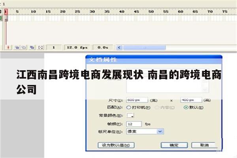The width and height of the screenshot is (237, 158).
Task: Click the horizontal timeline scrollbar thumb
Action: pyautogui.click(x=145, y=48)
